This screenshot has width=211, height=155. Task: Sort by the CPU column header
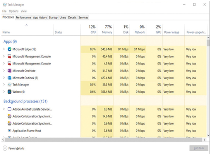click(89, 29)
